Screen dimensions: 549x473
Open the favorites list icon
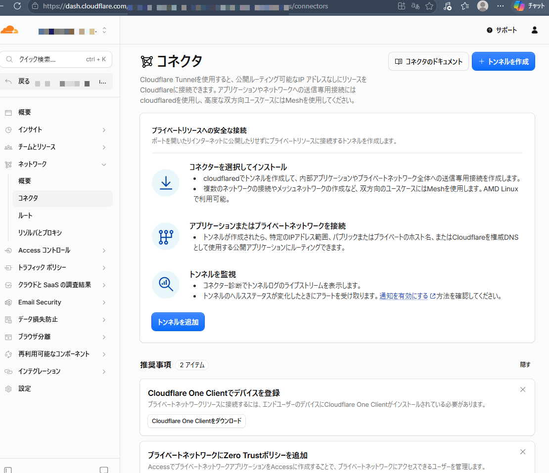[465, 6]
